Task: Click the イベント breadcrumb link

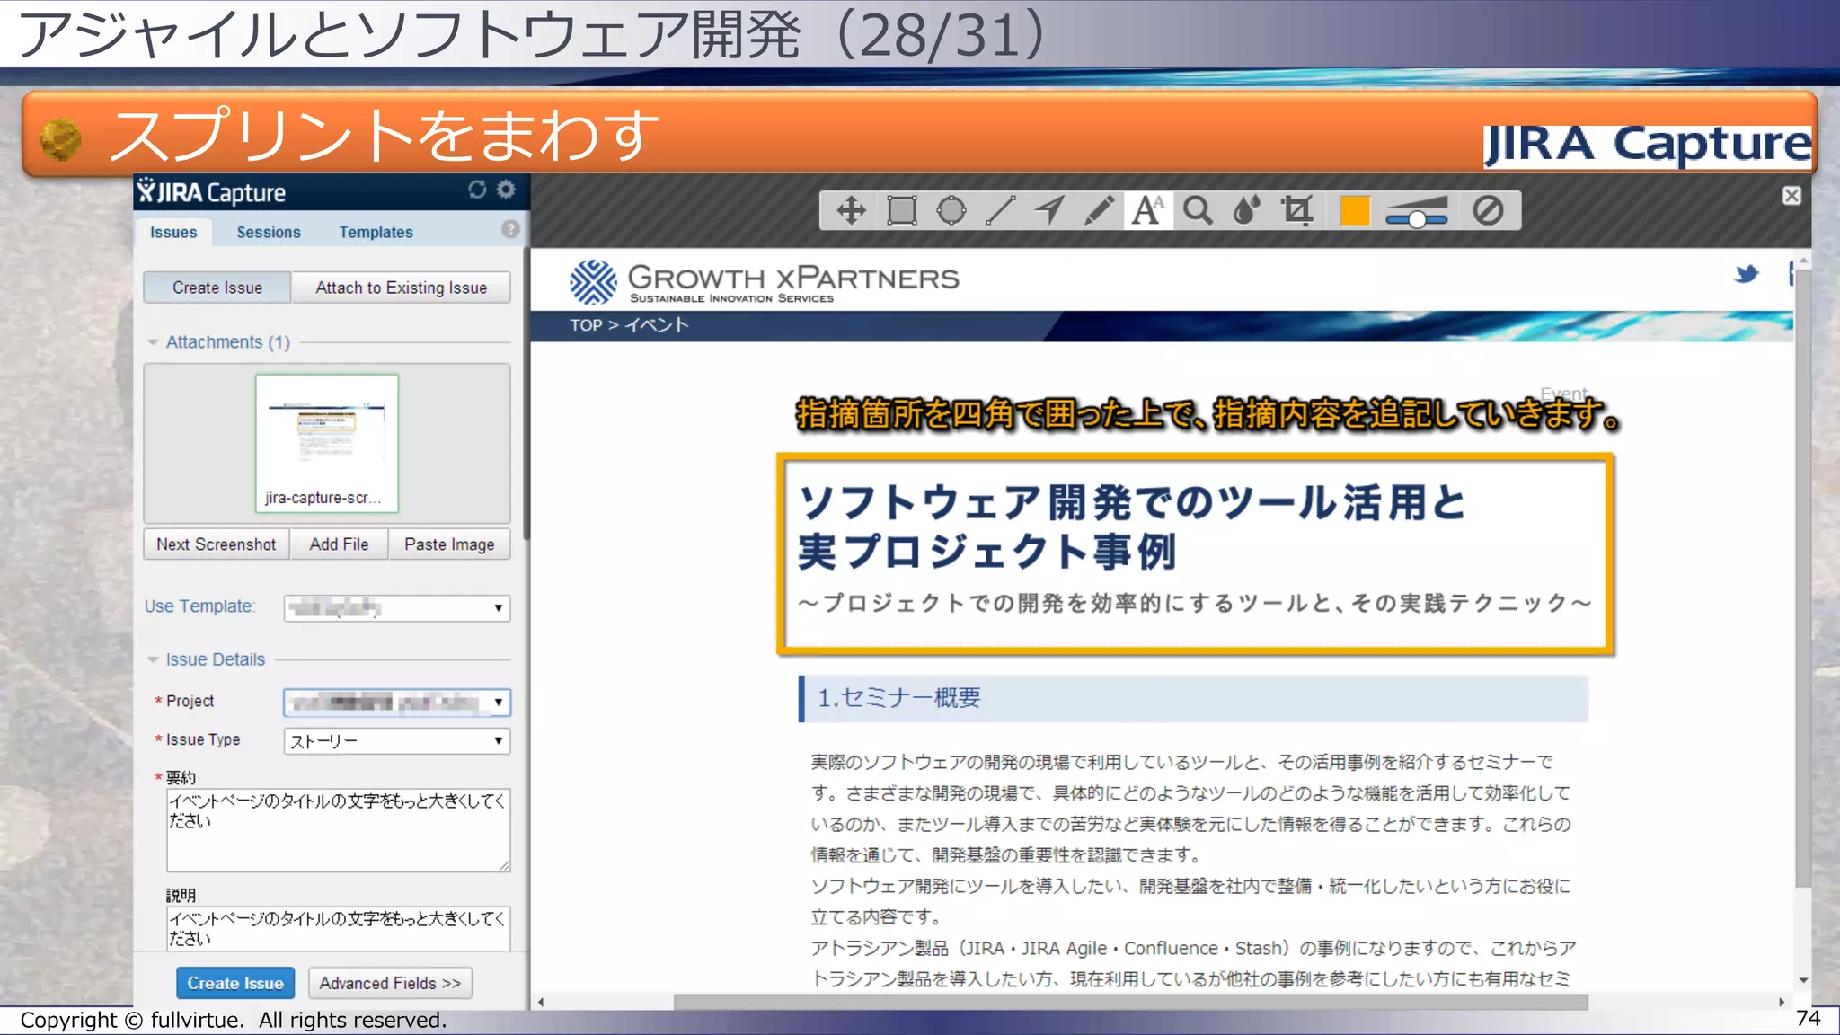Action: tap(657, 325)
